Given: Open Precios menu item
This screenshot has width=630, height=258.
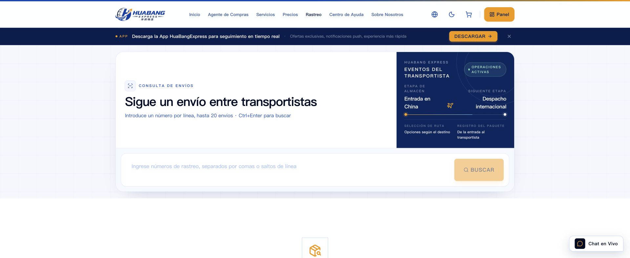Looking at the screenshot, I should pyautogui.click(x=290, y=15).
